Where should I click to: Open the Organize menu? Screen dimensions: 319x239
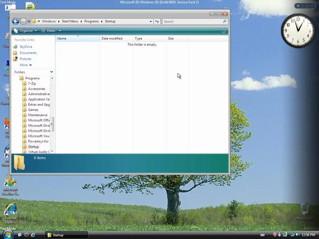coord(25,31)
